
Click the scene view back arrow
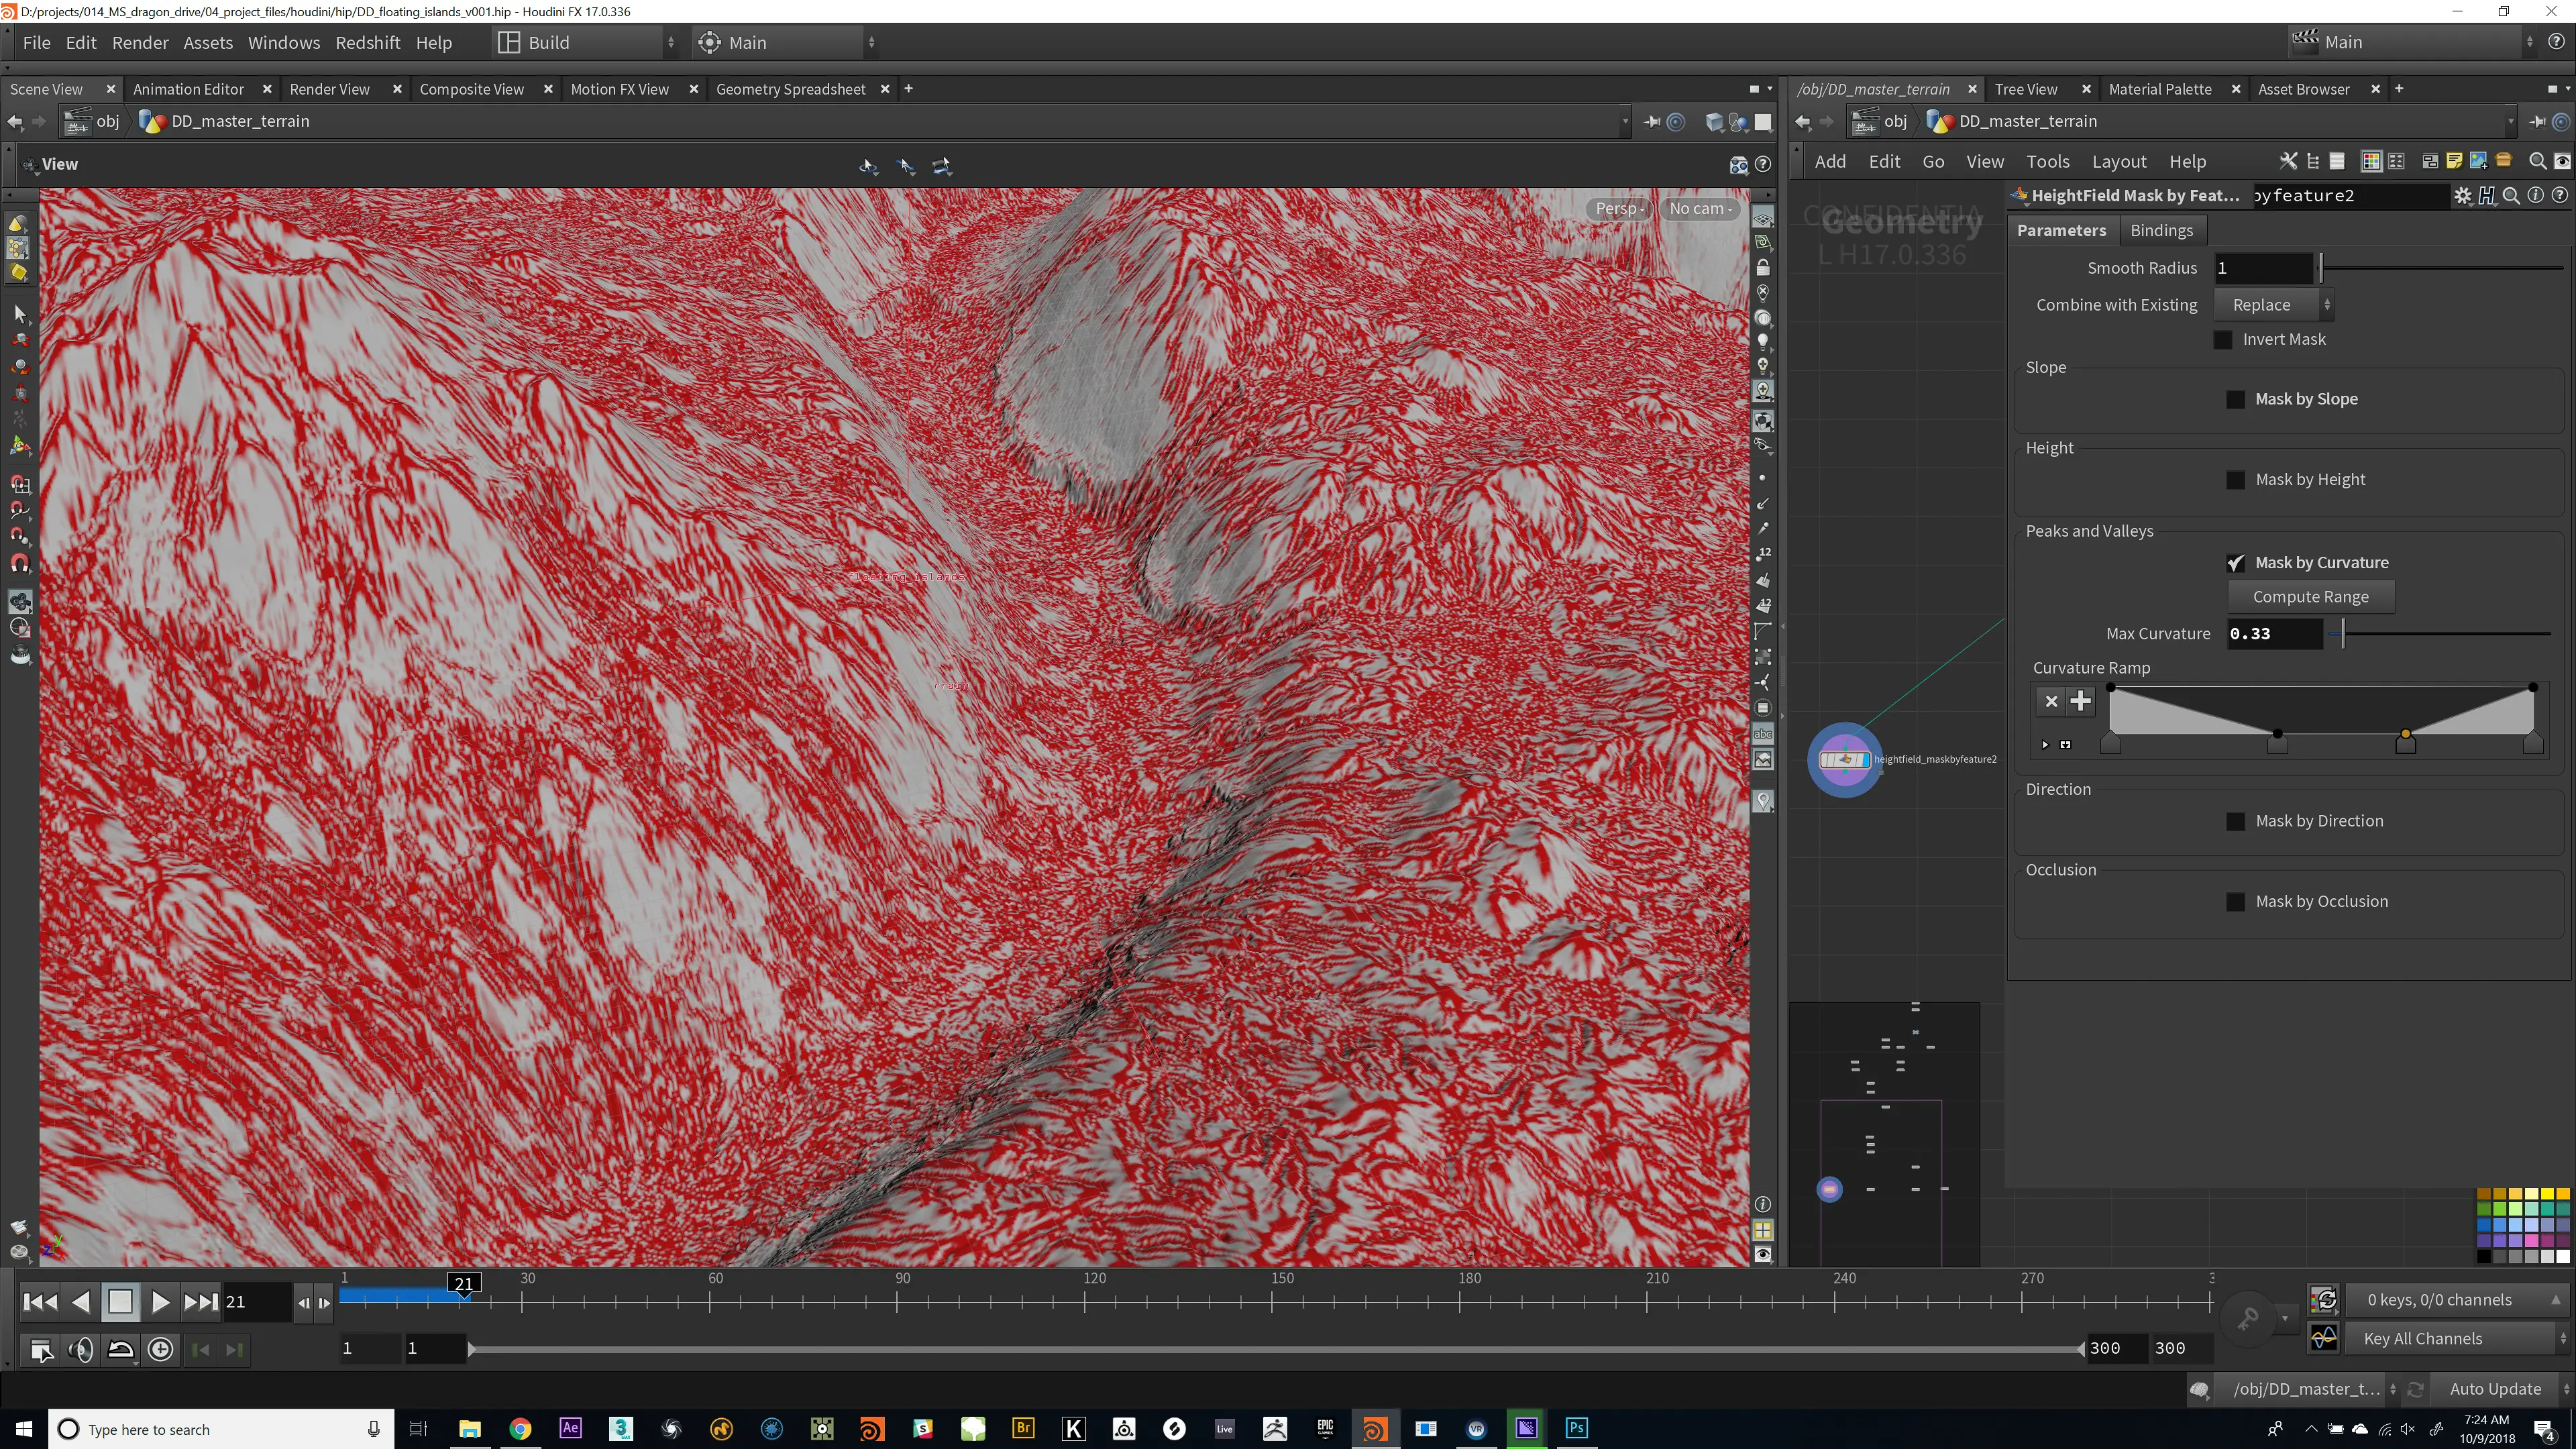(15, 122)
